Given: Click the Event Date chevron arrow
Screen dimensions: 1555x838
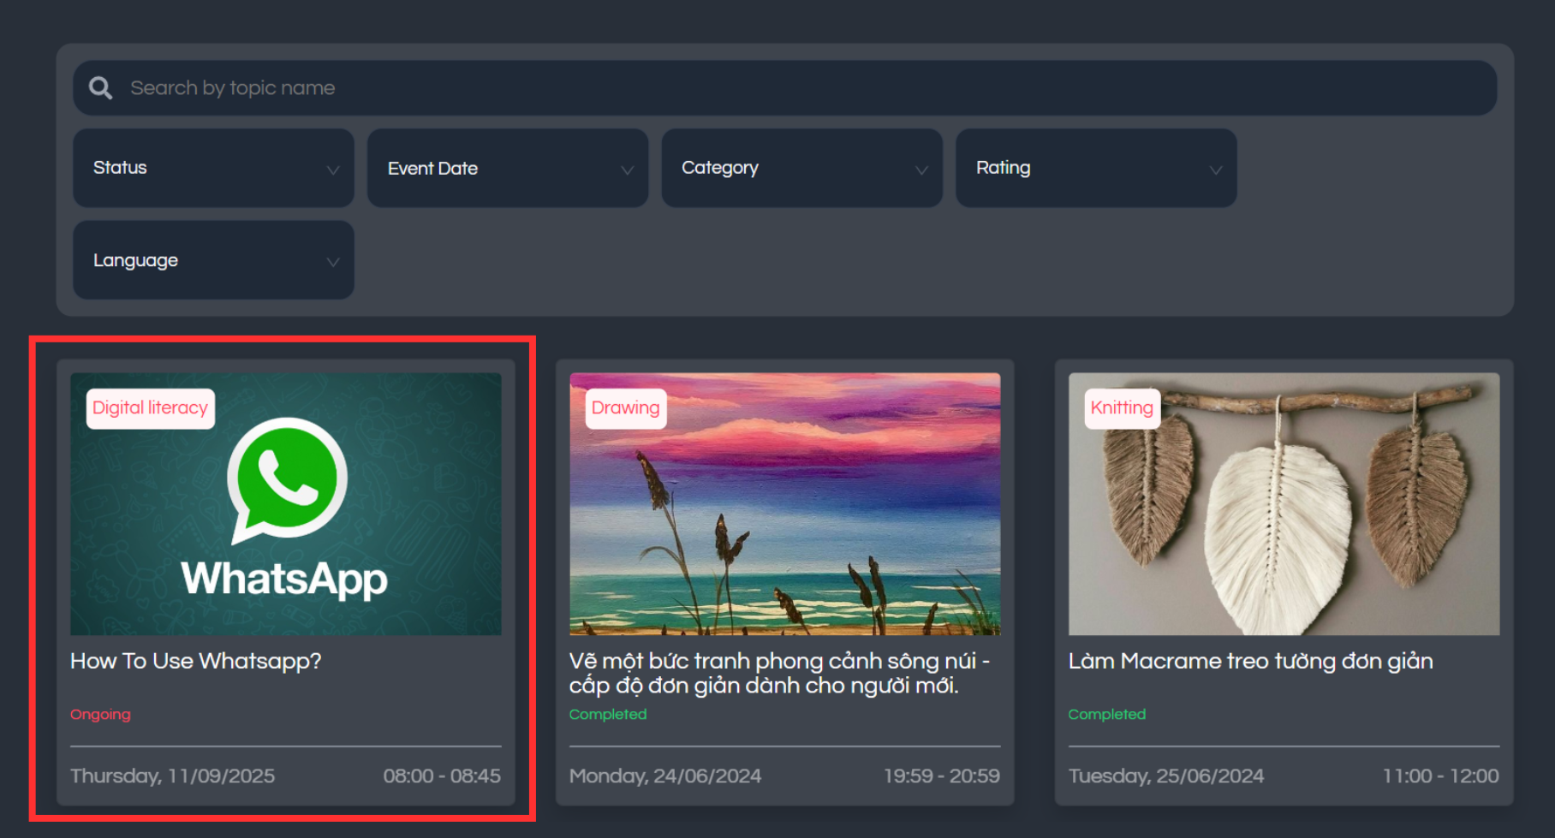Looking at the screenshot, I should point(628,169).
